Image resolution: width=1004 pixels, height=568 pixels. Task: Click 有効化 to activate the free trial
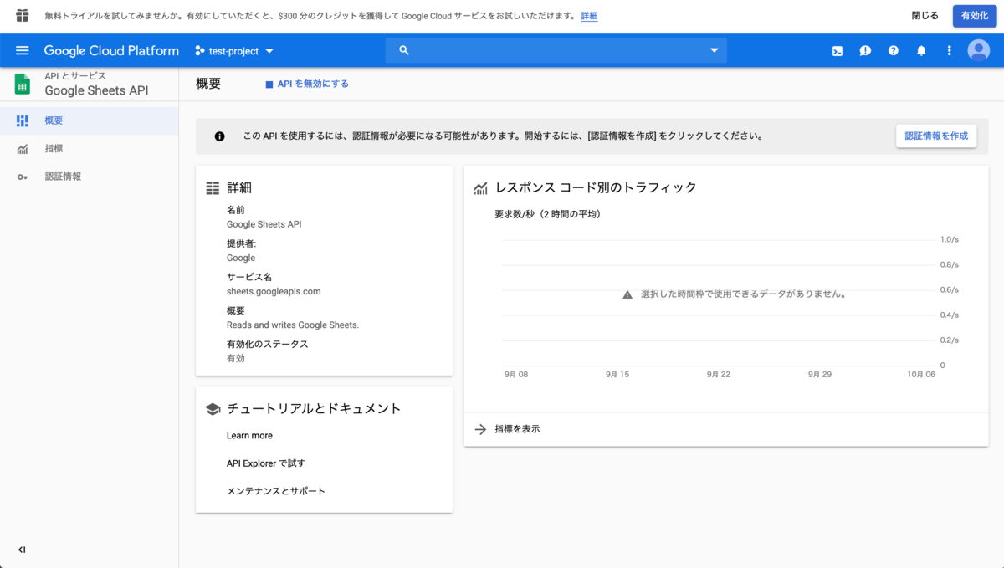pyautogui.click(x=974, y=15)
